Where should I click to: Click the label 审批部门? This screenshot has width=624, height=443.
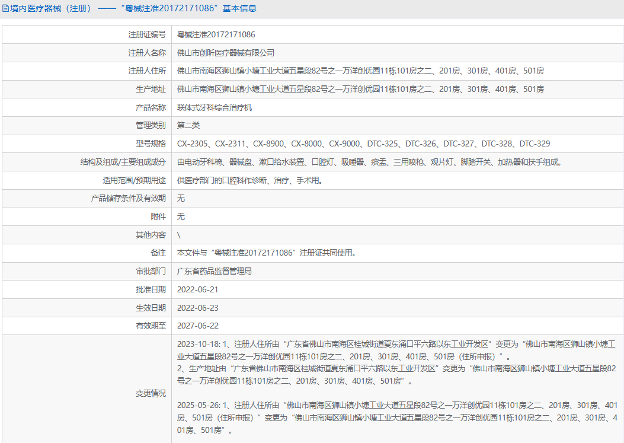[151, 271]
